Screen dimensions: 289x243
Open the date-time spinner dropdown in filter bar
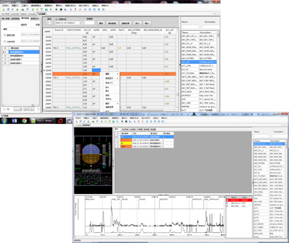tap(81, 23)
